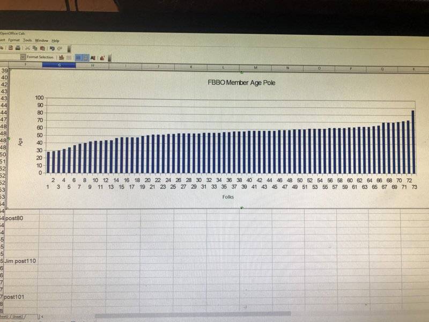429x322 pixels.
Task: Click the Undo arrow icon
Action: 52,48
